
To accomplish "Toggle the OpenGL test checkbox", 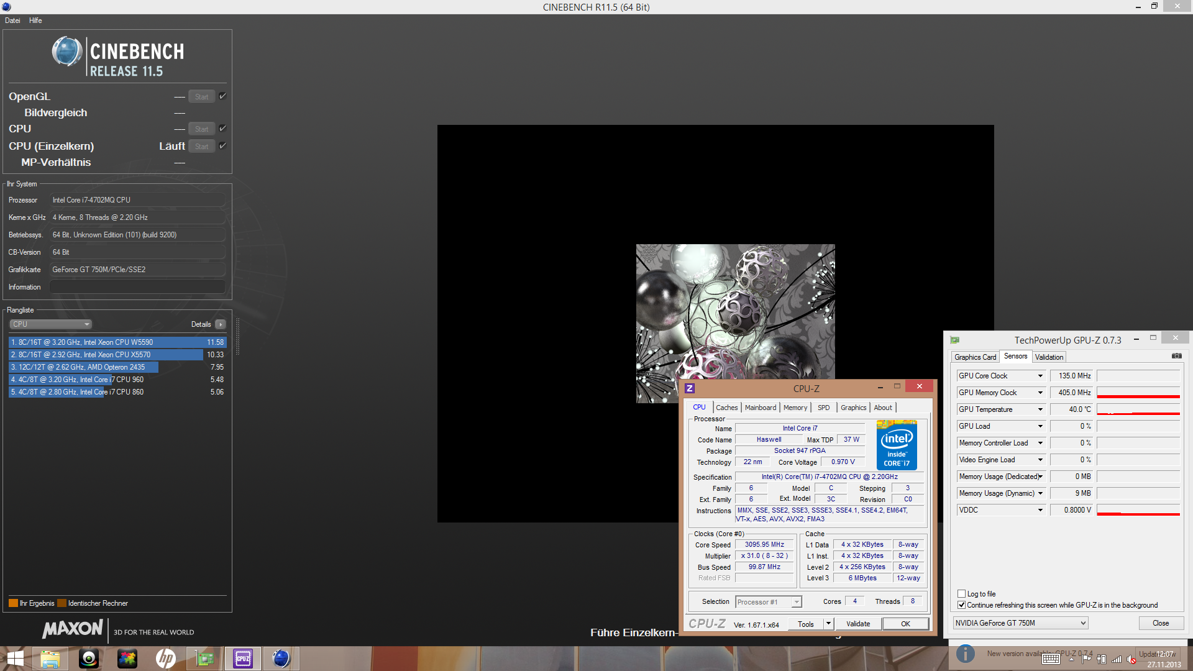I will [222, 96].
